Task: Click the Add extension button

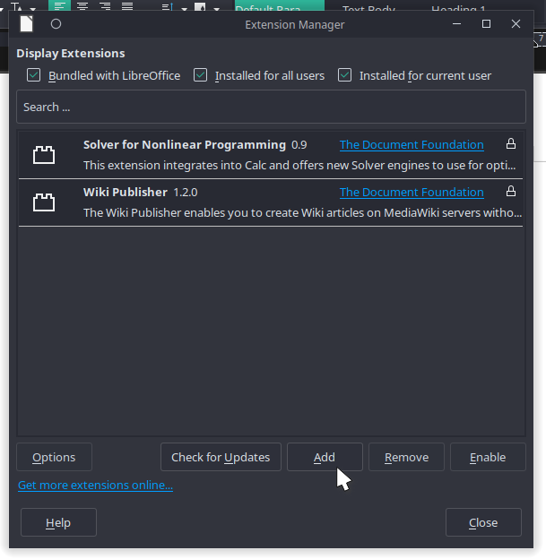Action: 325,457
